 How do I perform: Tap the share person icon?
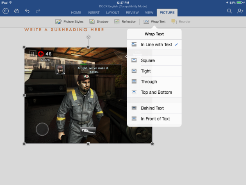(x=240, y=11)
